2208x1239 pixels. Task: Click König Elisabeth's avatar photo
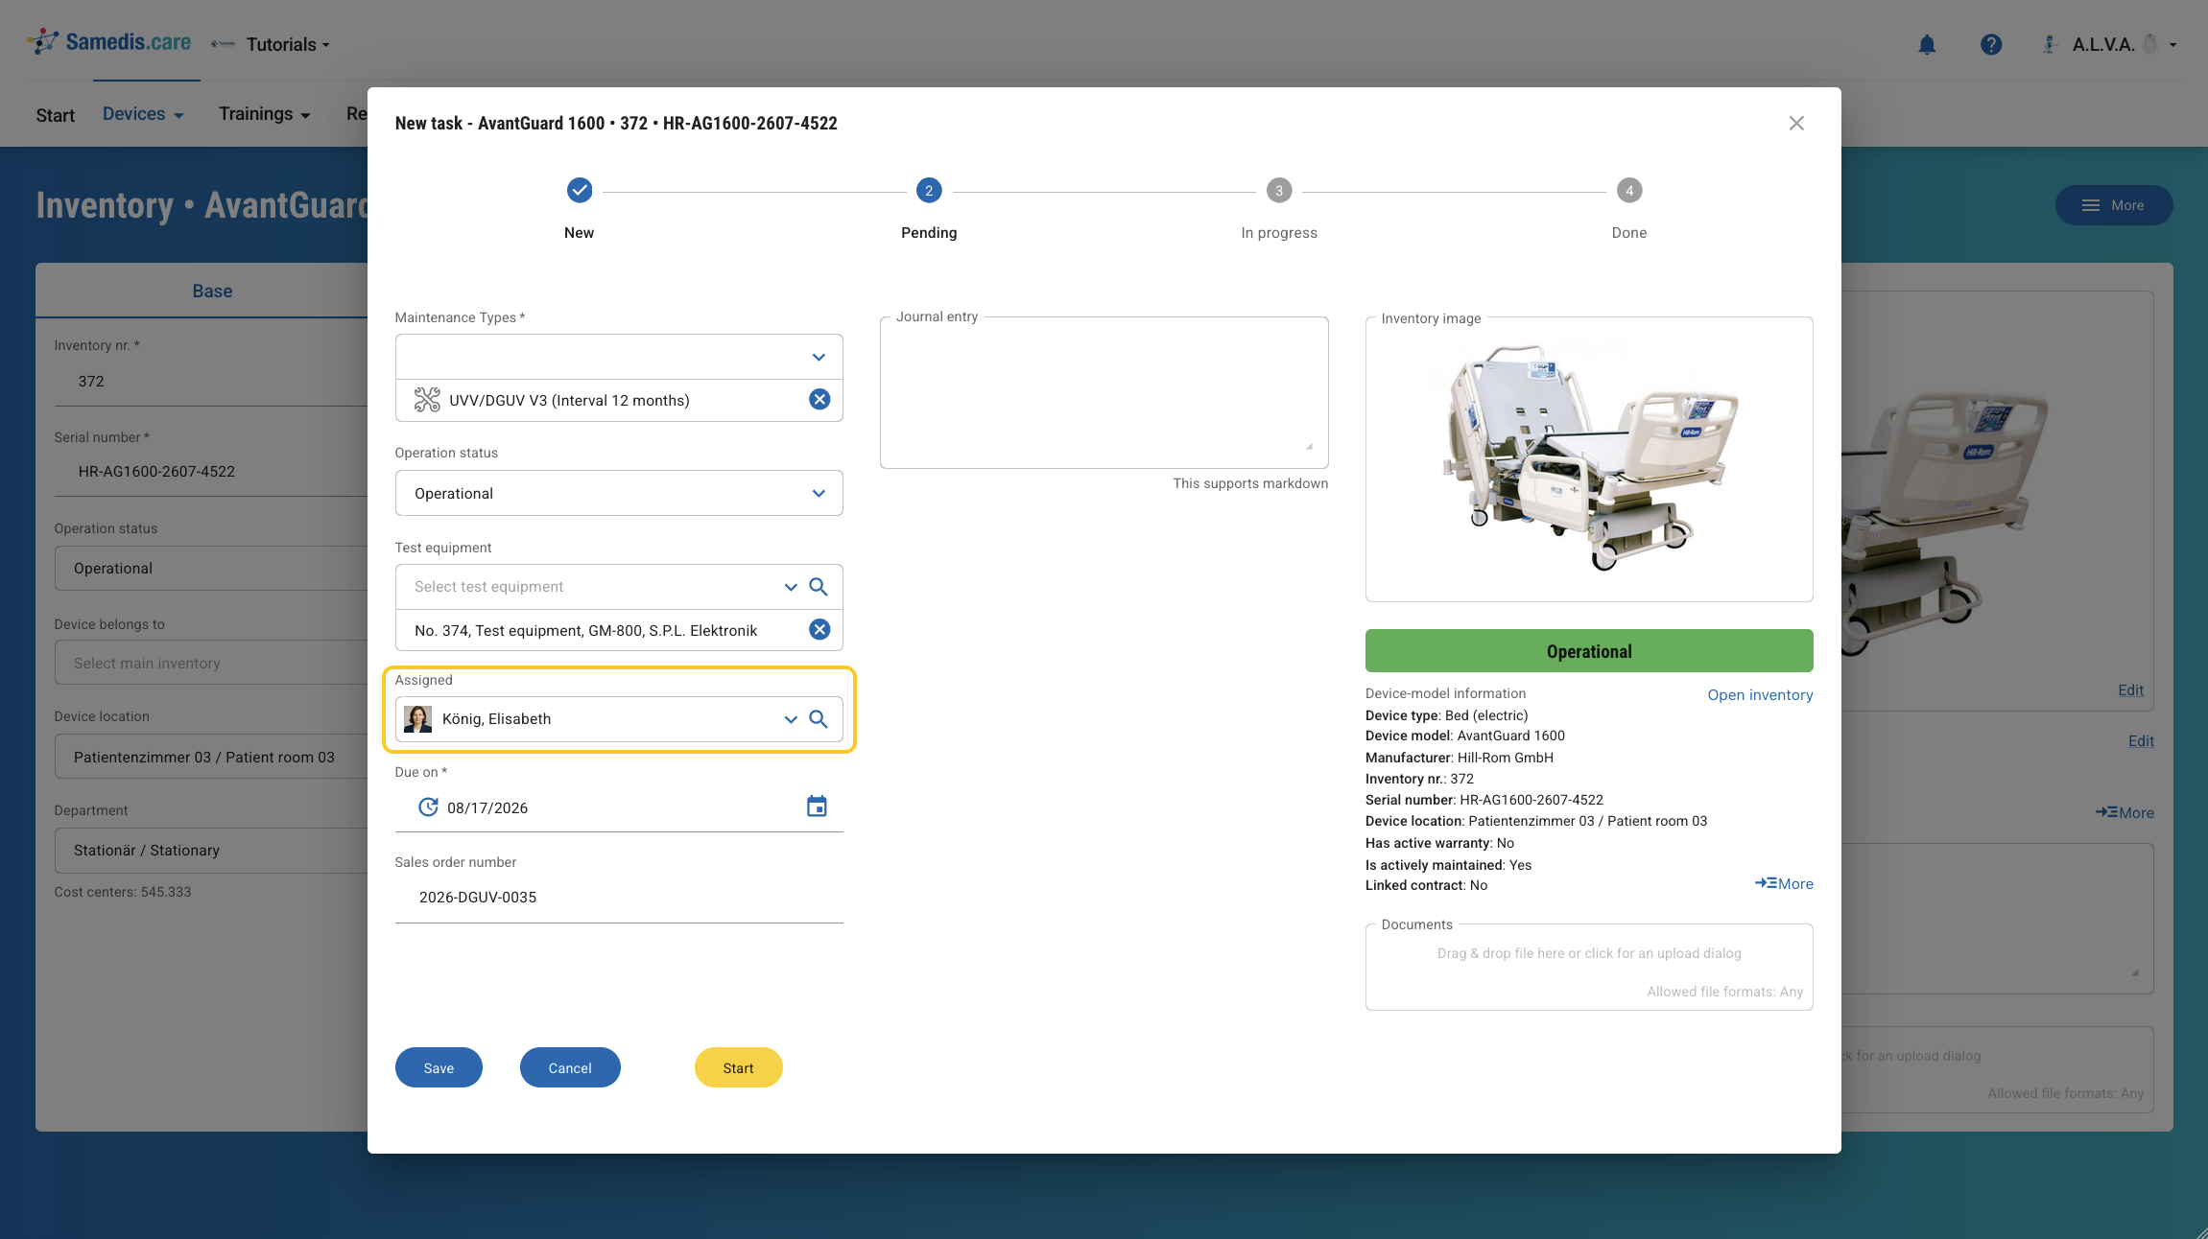tap(417, 719)
